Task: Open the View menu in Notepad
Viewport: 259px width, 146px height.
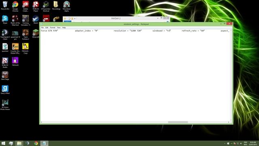Action: 59,28
